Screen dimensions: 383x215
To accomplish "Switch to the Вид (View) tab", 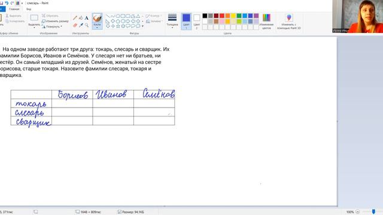I will [29, 9].
